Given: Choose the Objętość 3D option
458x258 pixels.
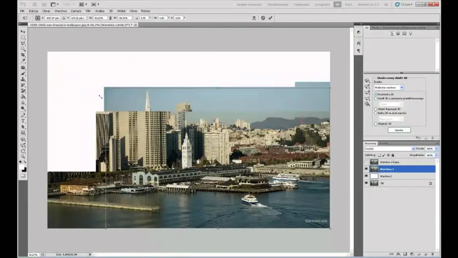Looking at the screenshot, I should click(x=375, y=124).
